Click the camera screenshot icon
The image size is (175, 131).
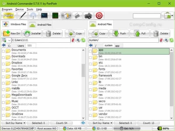coord(88,16)
